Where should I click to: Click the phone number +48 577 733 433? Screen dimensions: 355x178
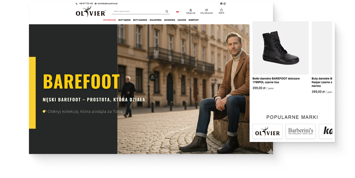86,4
